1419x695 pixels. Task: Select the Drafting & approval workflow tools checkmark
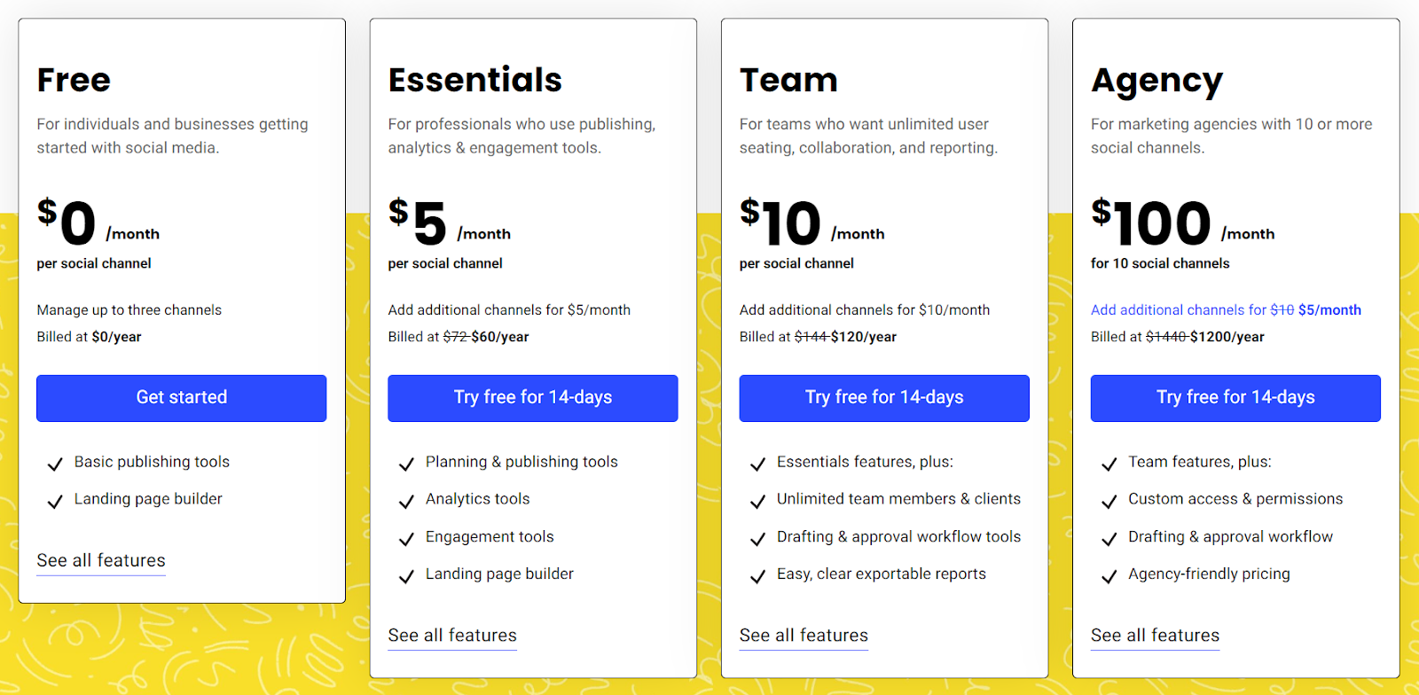(x=757, y=538)
